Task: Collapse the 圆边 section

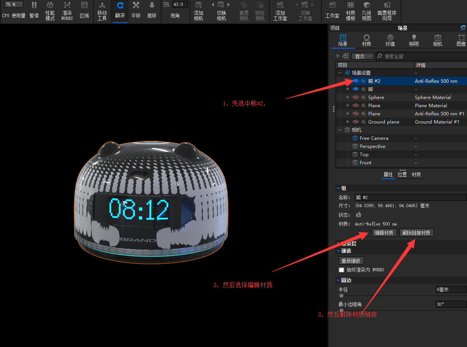Action: (338, 280)
